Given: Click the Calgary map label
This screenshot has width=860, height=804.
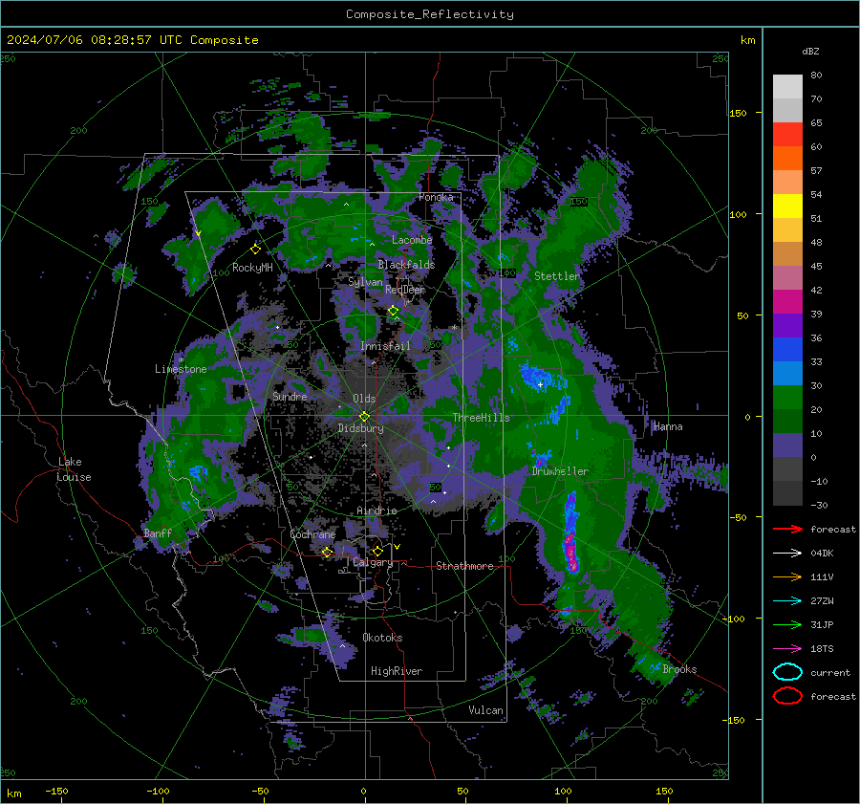Looking at the screenshot, I should pyautogui.click(x=373, y=562).
